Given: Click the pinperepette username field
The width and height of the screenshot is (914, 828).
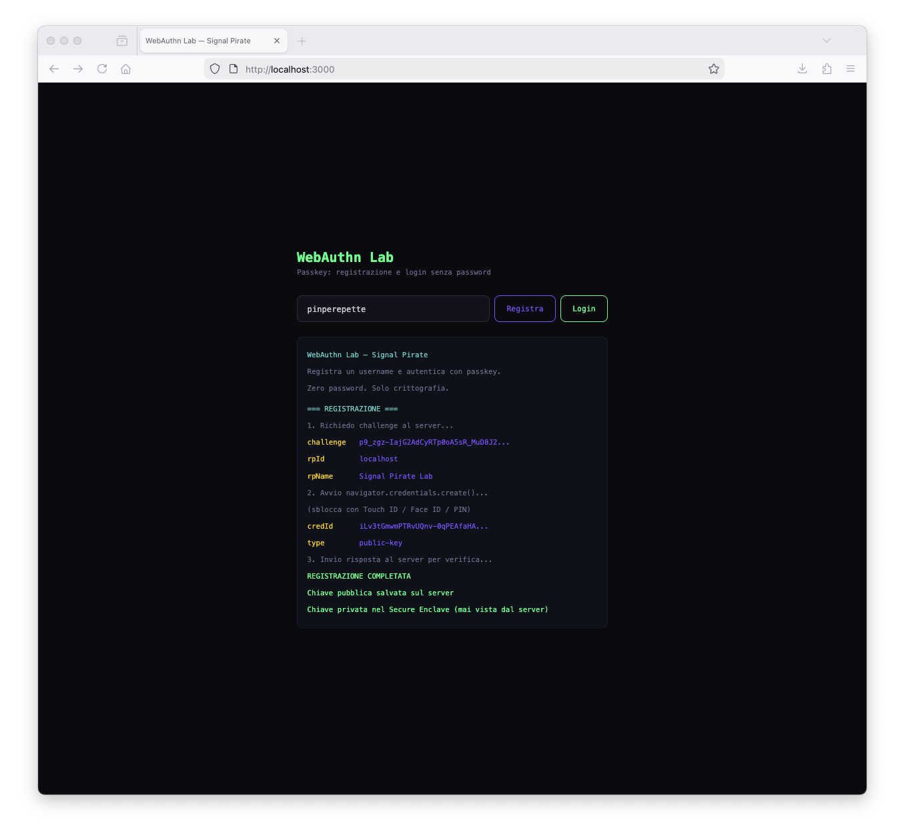Looking at the screenshot, I should 393,309.
